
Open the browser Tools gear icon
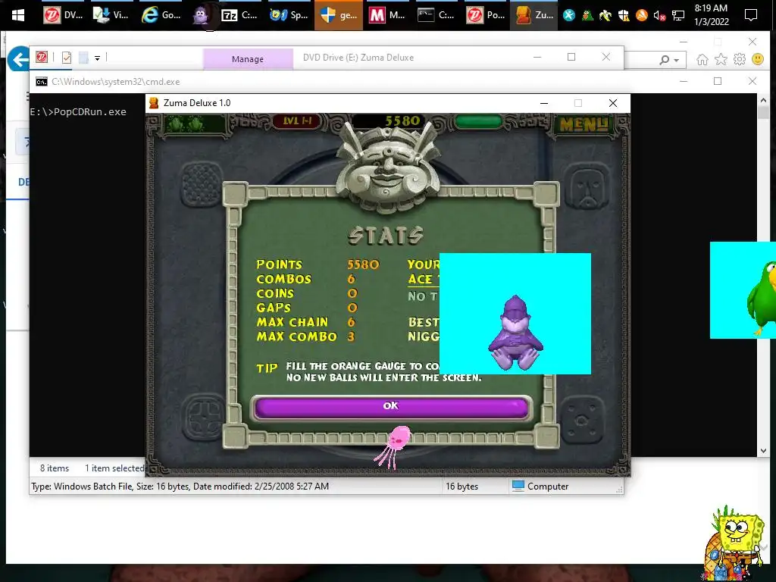point(740,59)
